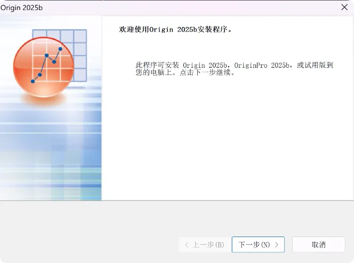Close the Origin 2025b installer window
This screenshot has width=354, height=263.
point(344,7)
